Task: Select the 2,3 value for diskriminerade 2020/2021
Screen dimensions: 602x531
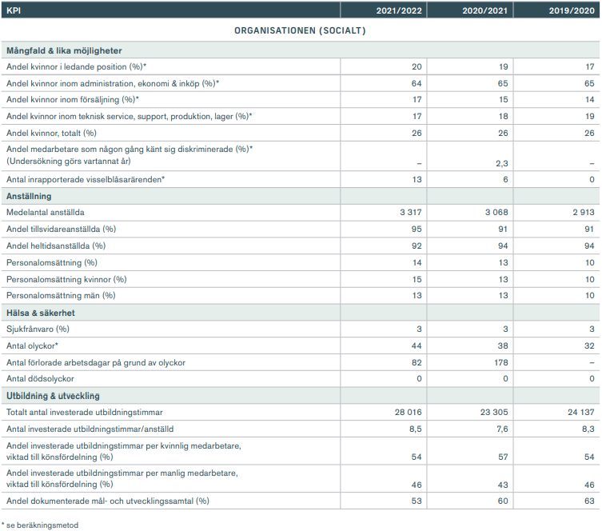Action: pyautogui.click(x=502, y=164)
